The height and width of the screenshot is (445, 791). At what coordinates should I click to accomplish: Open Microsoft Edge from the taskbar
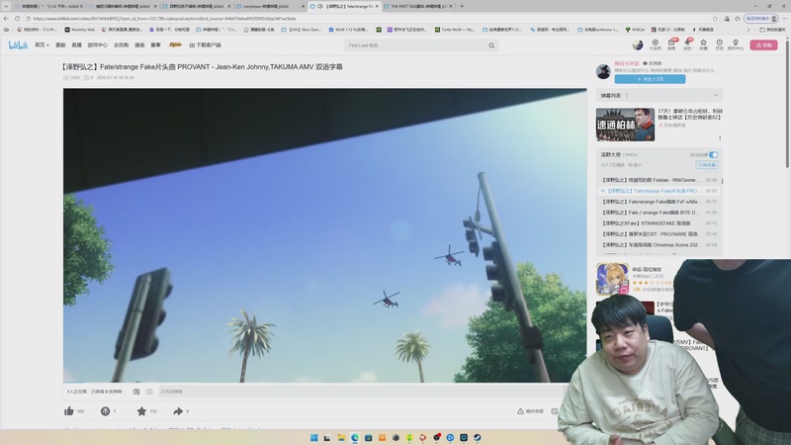pos(355,437)
